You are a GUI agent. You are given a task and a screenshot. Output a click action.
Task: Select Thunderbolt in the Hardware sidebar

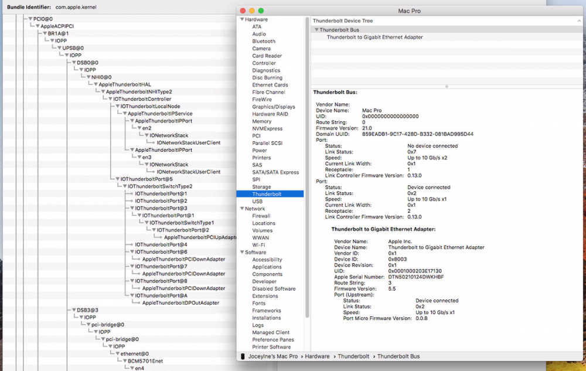click(270, 194)
